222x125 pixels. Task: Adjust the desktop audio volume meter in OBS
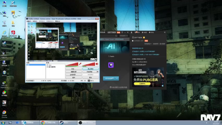point(89,64)
